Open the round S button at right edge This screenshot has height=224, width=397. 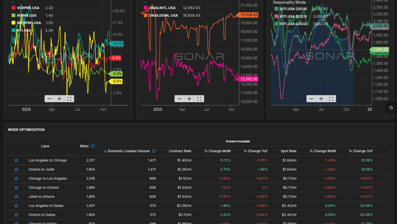point(391,107)
